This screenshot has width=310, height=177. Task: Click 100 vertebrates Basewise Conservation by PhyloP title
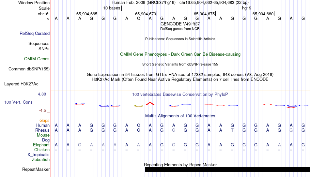pyautogui.click(x=180, y=95)
